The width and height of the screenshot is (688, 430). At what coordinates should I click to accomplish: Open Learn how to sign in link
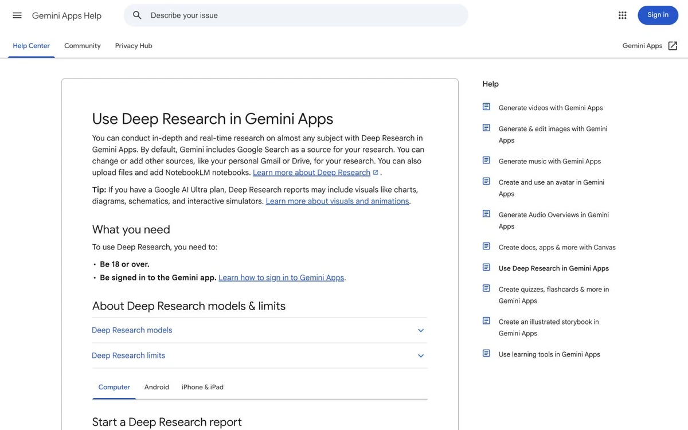point(281,277)
